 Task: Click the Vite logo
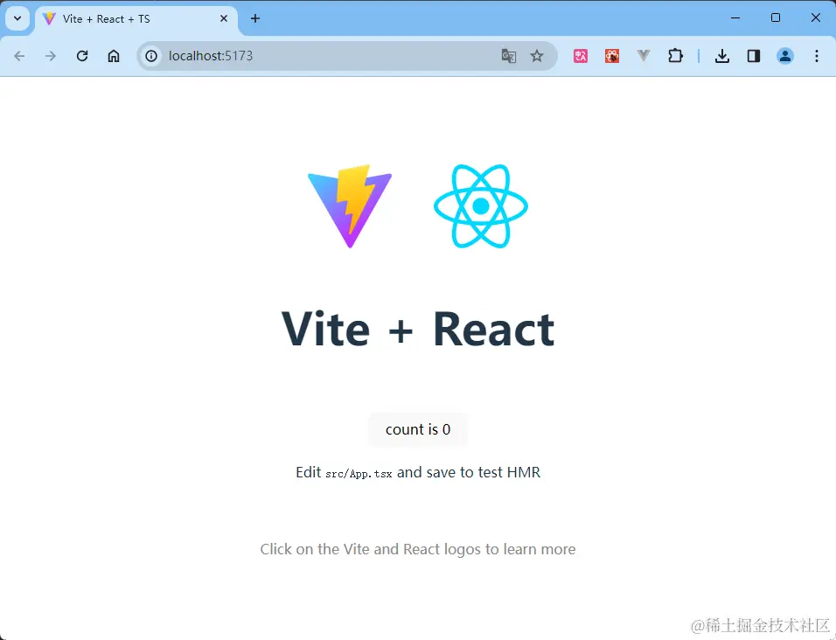tap(350, 206)
